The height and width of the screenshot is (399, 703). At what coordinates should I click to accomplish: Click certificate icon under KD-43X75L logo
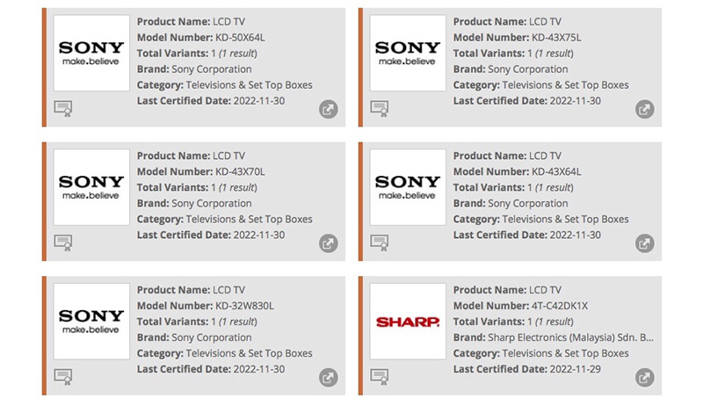click(380, 108)
